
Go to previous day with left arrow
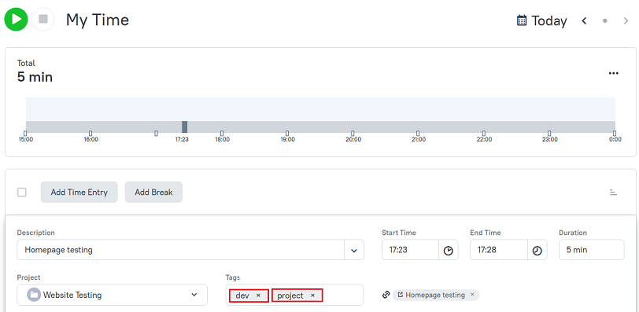584,20
